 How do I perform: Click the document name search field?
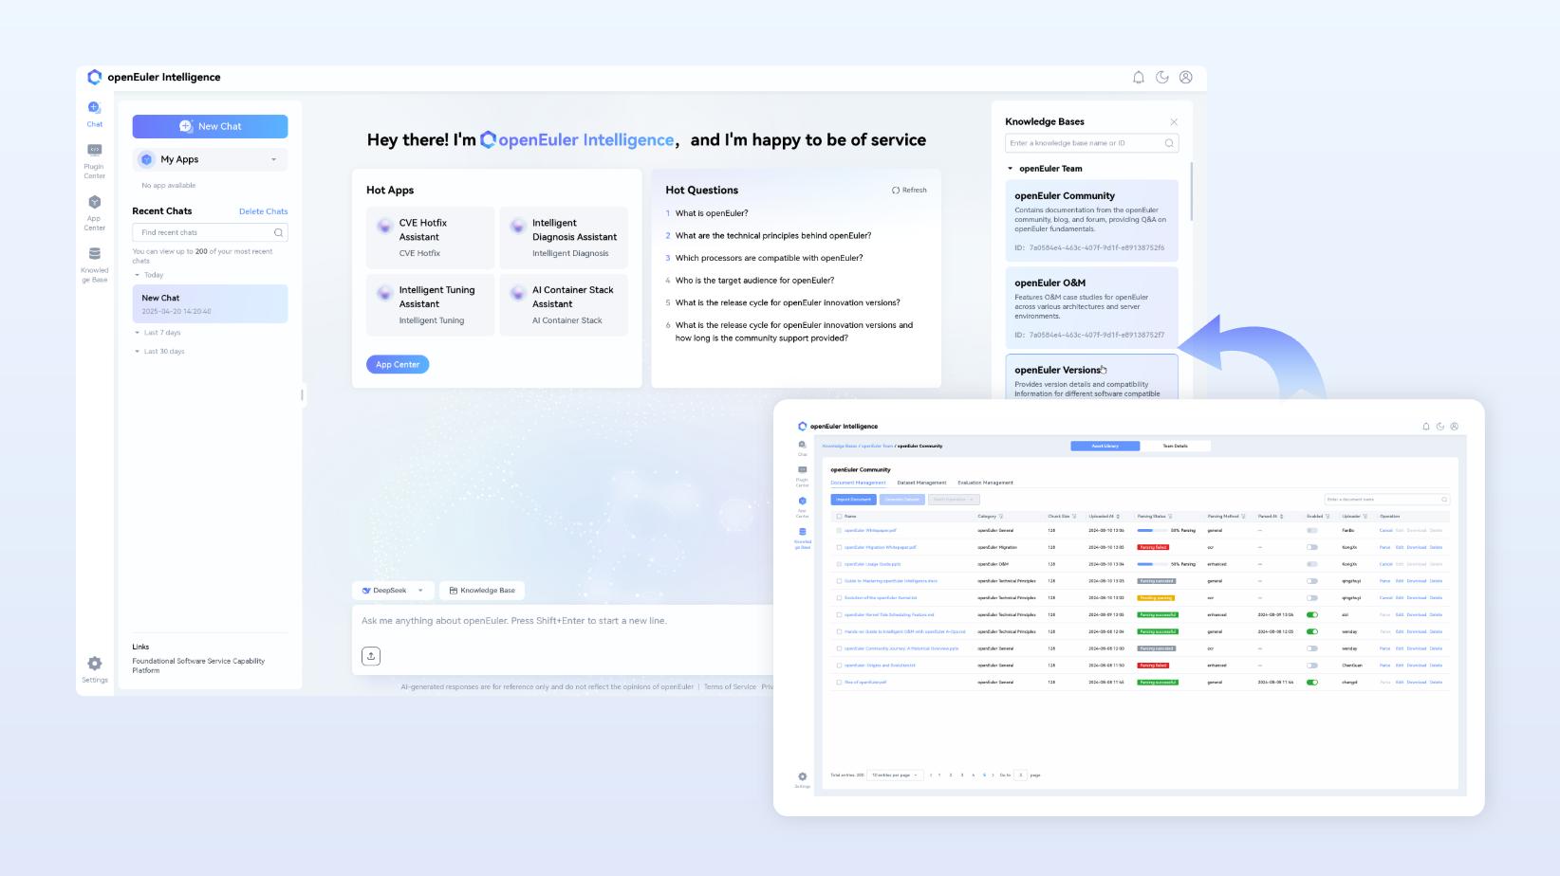[x=1387, y=500]
